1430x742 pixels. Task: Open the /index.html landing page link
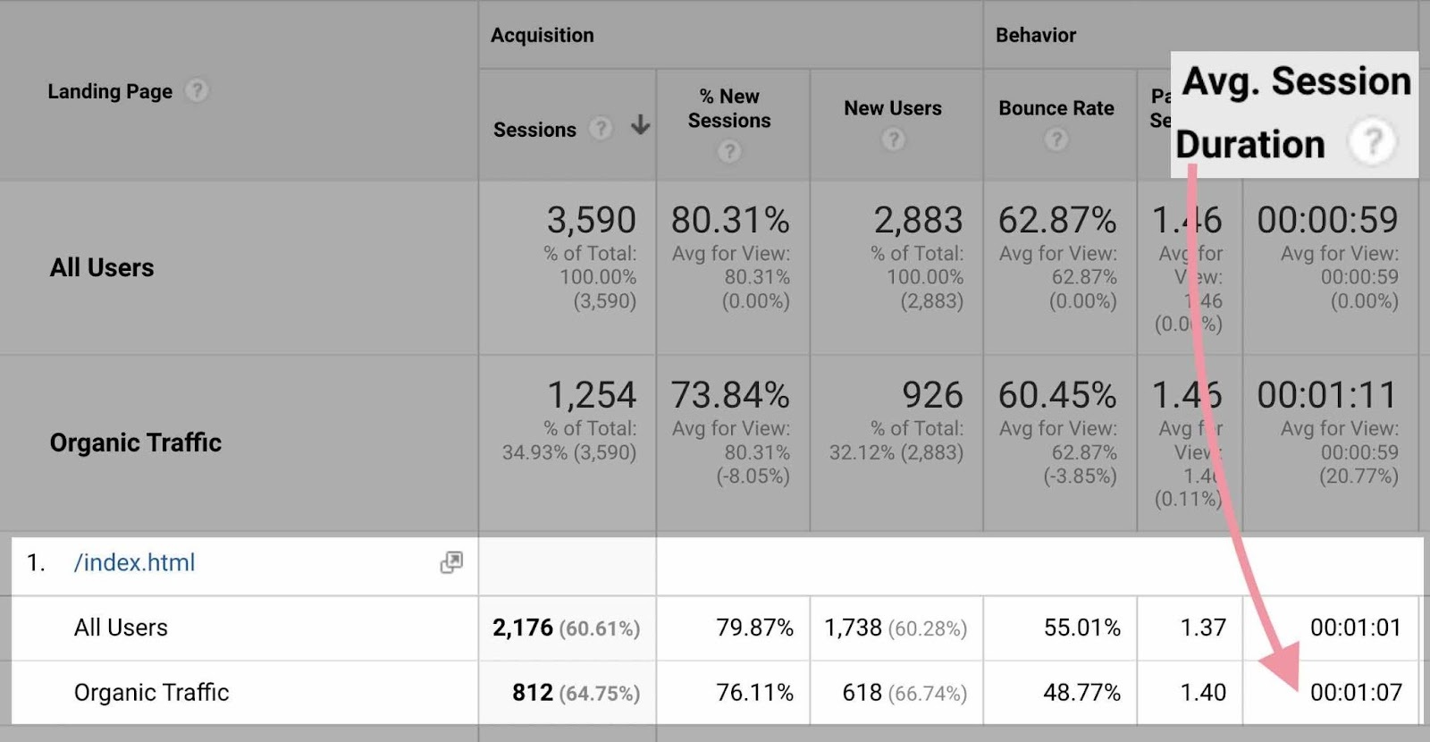coord(136,562)
